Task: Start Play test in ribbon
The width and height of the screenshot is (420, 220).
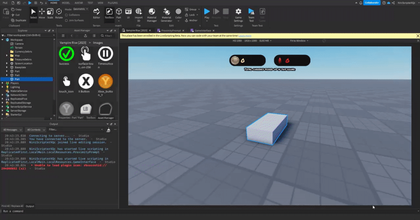Action: point(207,13)
